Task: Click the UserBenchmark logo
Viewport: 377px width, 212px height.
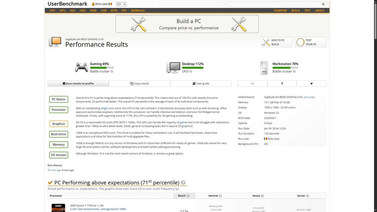Action: (x=67, y=4)
